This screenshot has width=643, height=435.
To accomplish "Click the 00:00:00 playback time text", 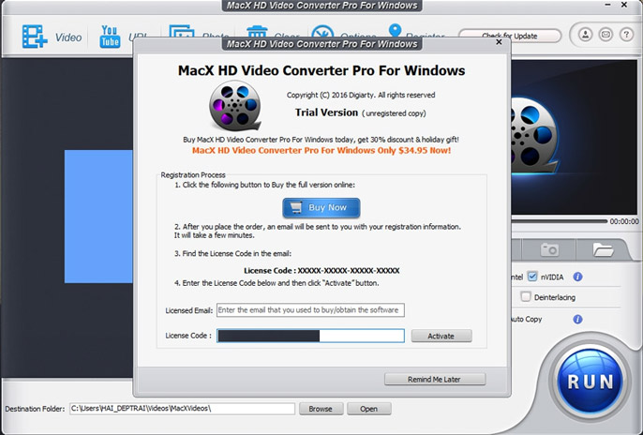I will click(x=623, y=221).
